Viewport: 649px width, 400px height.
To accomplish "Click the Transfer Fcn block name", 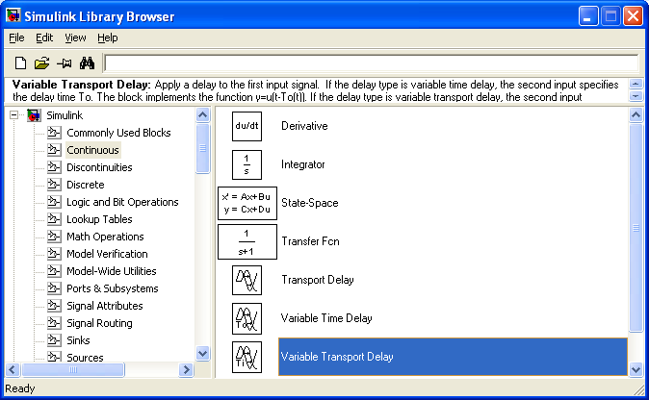I will click(310, 241).
